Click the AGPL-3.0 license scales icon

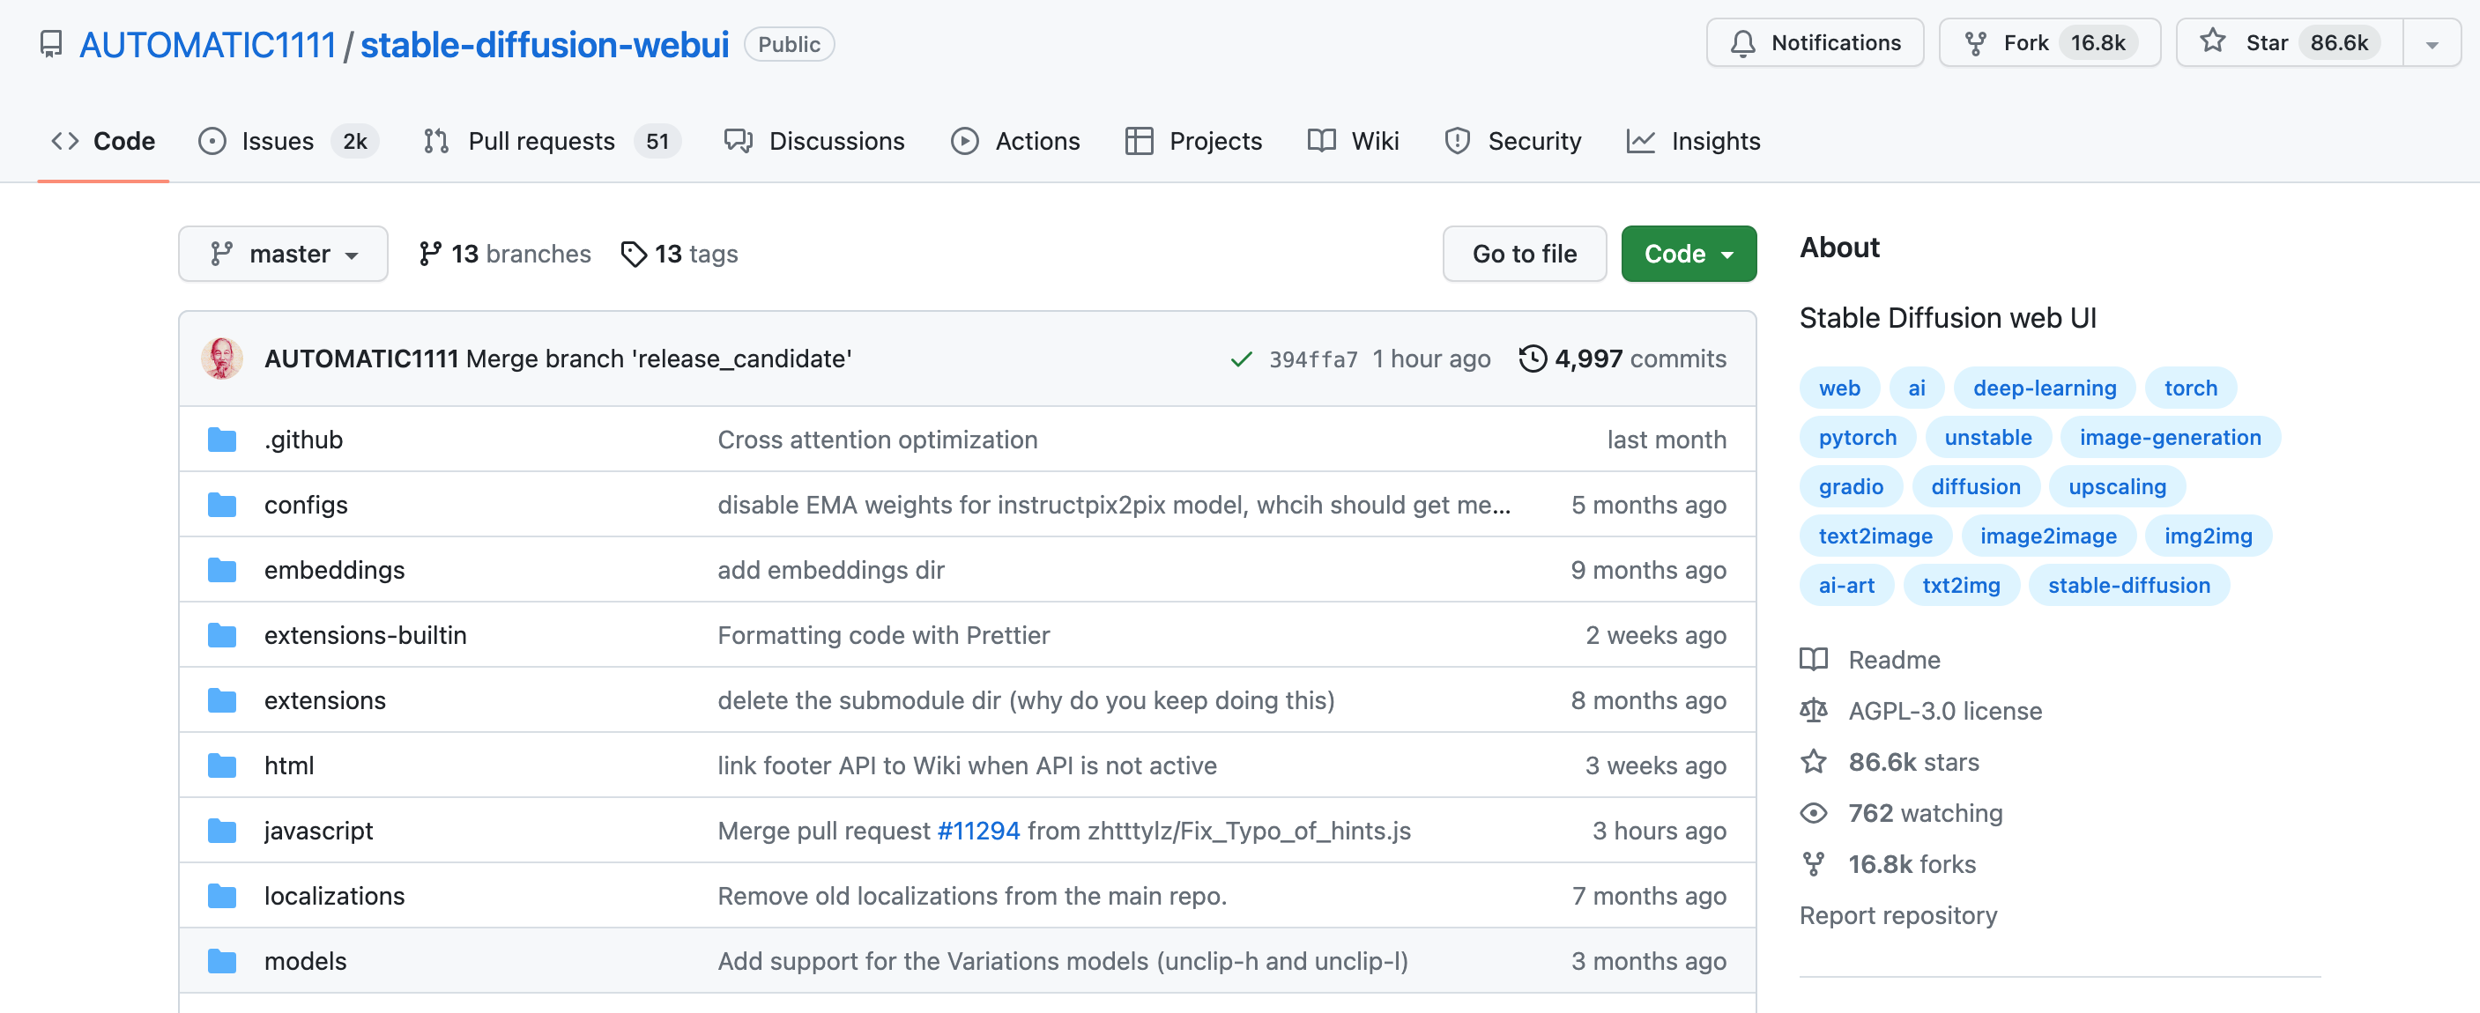1815,711
